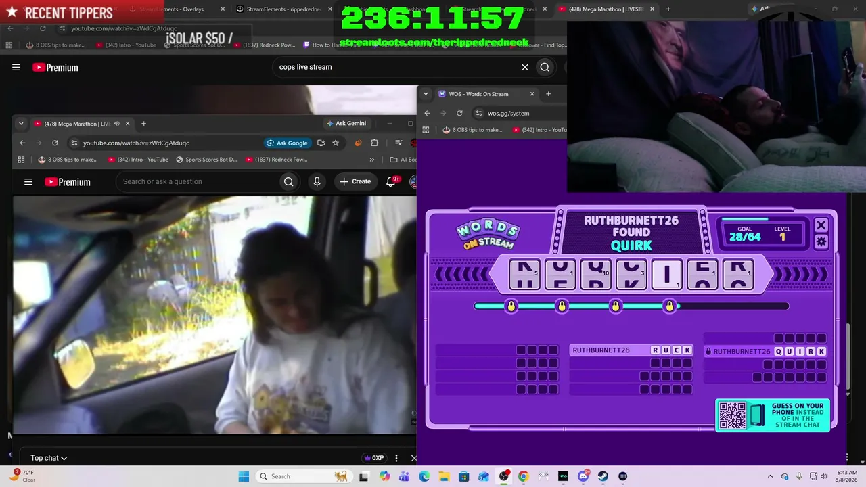The width and height of the screenshot is (866, 487).
Task: Bookmark this page with the star icon
Action: pos(336,143)
